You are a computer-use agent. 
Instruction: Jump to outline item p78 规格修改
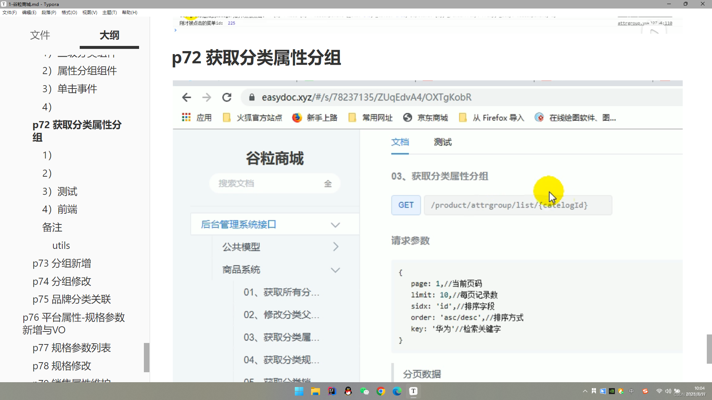point(62,366)
